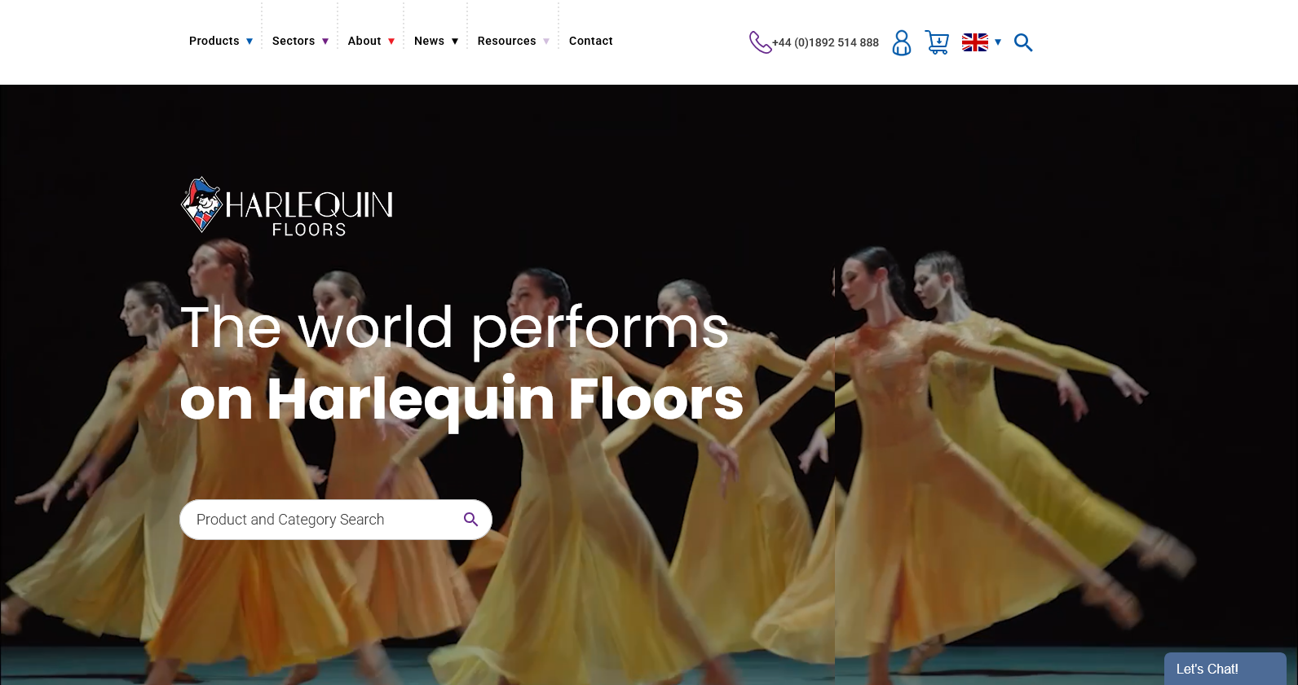Click the header search magnifier icon

tap(1023, 42)
